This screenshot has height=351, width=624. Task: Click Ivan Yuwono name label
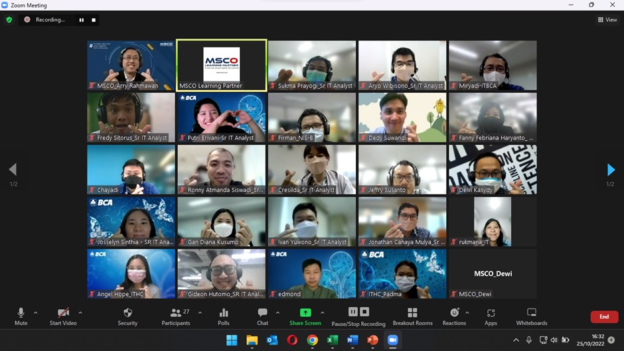pos(313,242)
